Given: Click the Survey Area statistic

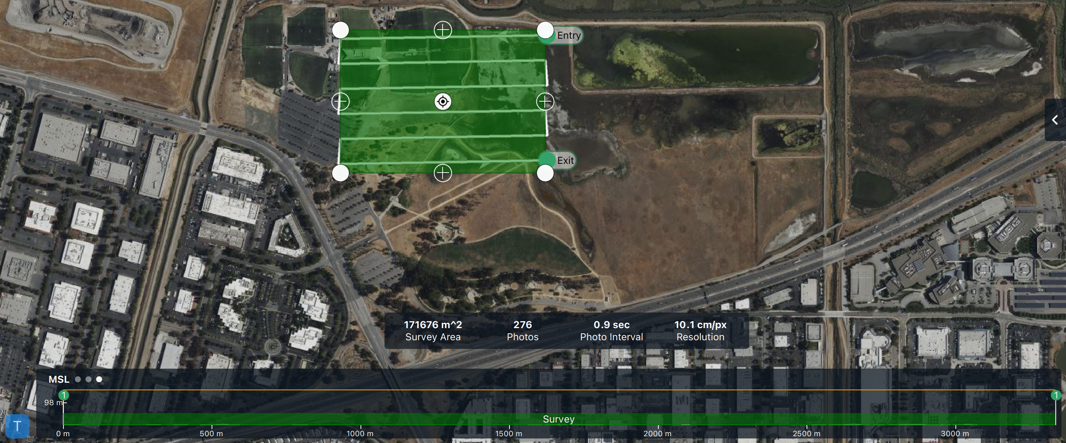Looking at the screenshot, I should (433, 331).
